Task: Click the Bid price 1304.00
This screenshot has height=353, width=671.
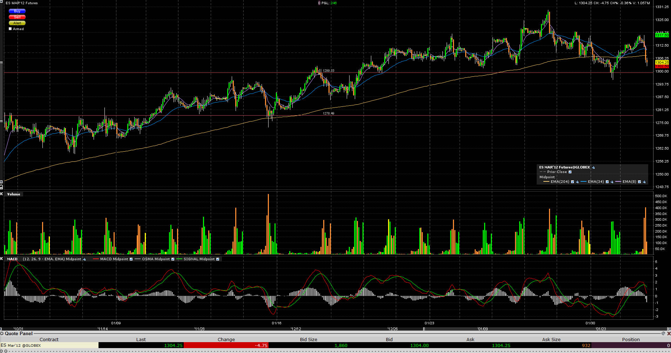Action: click(419, 345)
